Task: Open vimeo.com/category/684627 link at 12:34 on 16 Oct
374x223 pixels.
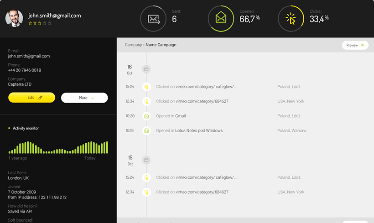Action: [x=202, y=101]
